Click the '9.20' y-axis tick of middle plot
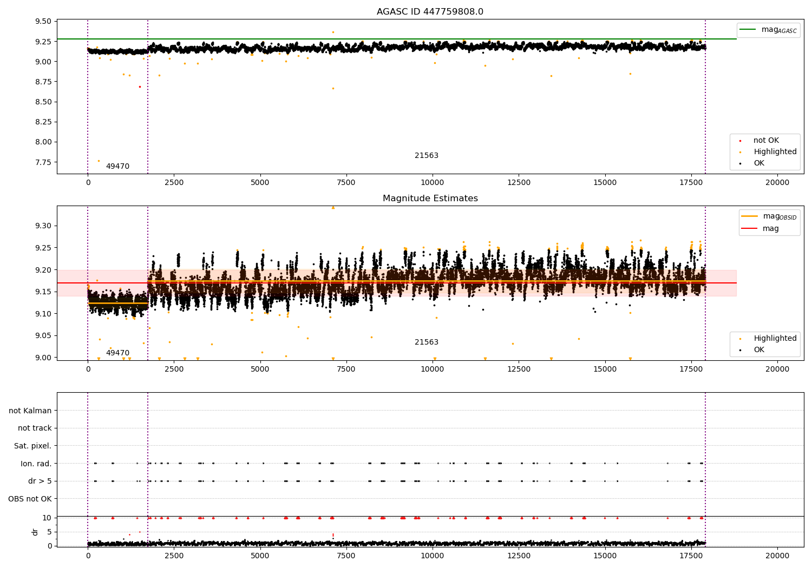The height and width of the screenshot is (568, 812). tap(43, 270)
